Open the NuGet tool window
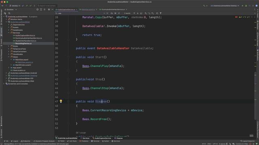The image size is (259, 145). pyautogui.click(x=105, y=141)
